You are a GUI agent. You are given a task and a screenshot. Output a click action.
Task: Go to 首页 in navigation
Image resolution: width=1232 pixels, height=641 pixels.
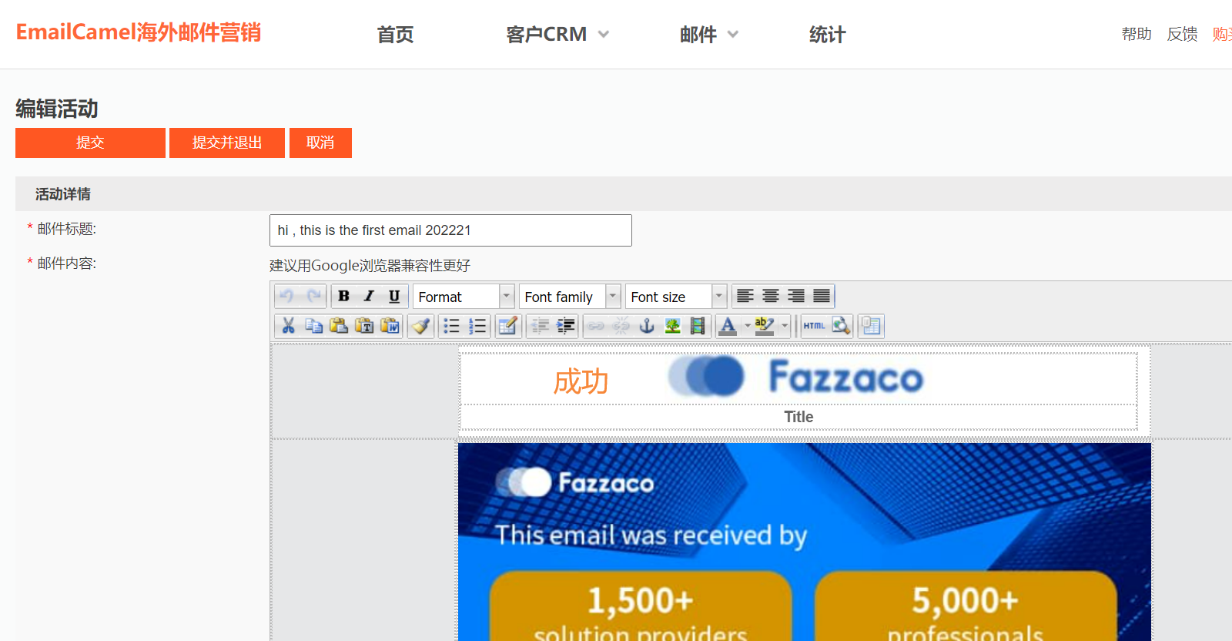(x=395, y=35)
